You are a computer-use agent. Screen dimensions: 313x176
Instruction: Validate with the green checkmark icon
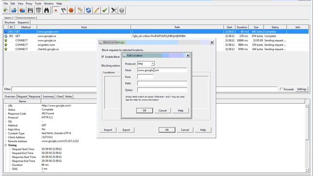coord(105,10)
